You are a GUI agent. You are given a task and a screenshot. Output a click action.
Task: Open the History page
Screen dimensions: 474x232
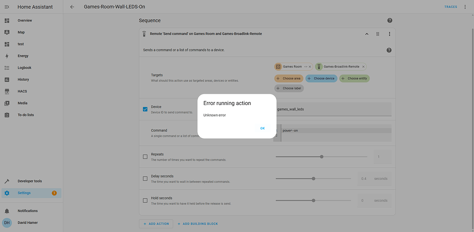[x=32, y=79]
